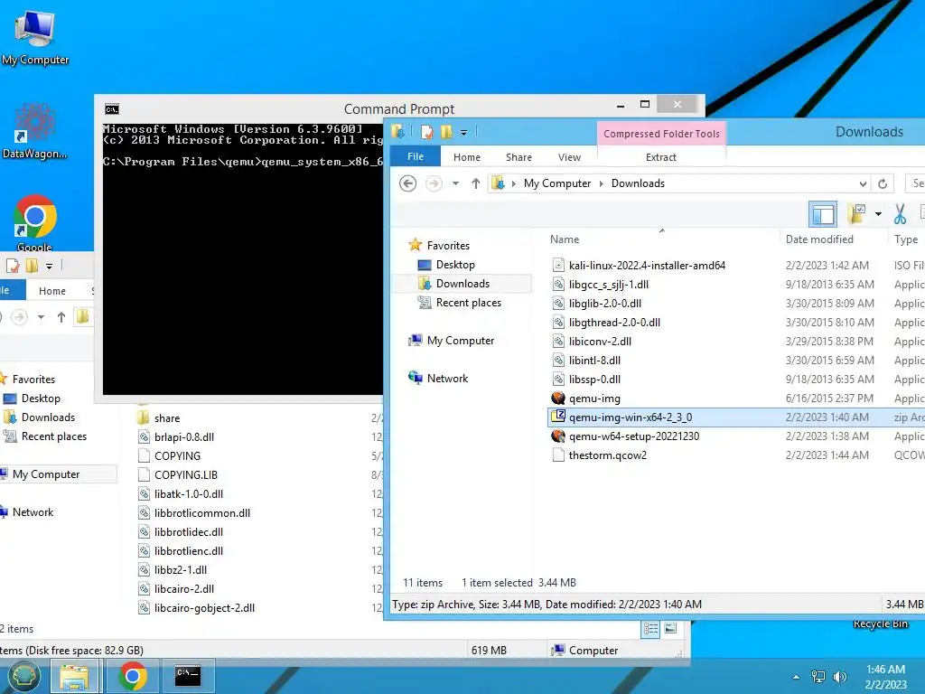925x694 pixels.
Task: Select kali-linux-2022.4-installer-amd64 file
Action: [647, 265]
